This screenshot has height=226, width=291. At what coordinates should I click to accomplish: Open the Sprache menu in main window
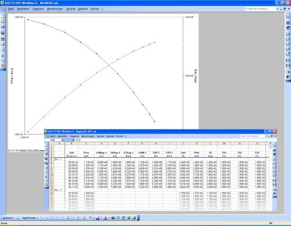pos(70,9)
